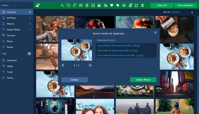The width and height of the screenshot is (199, 114).
Task: Apply magic wand auto-enhance
Action: pyautogui.click(x=62, y=5)
